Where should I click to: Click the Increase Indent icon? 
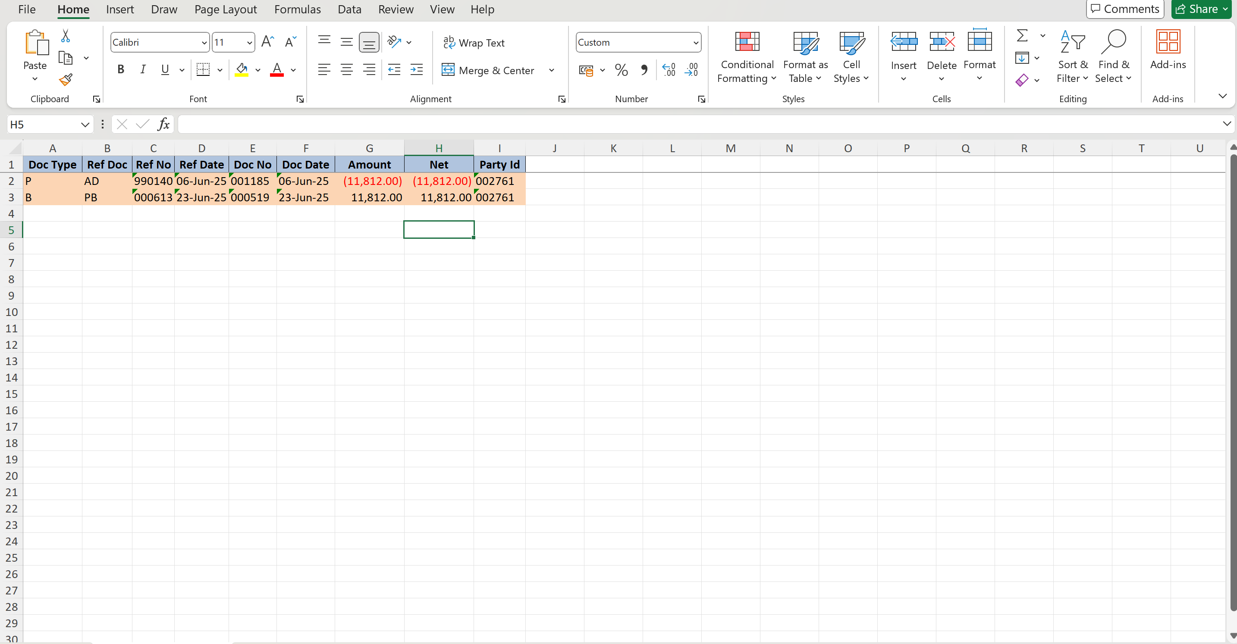(x=416, y=70)
